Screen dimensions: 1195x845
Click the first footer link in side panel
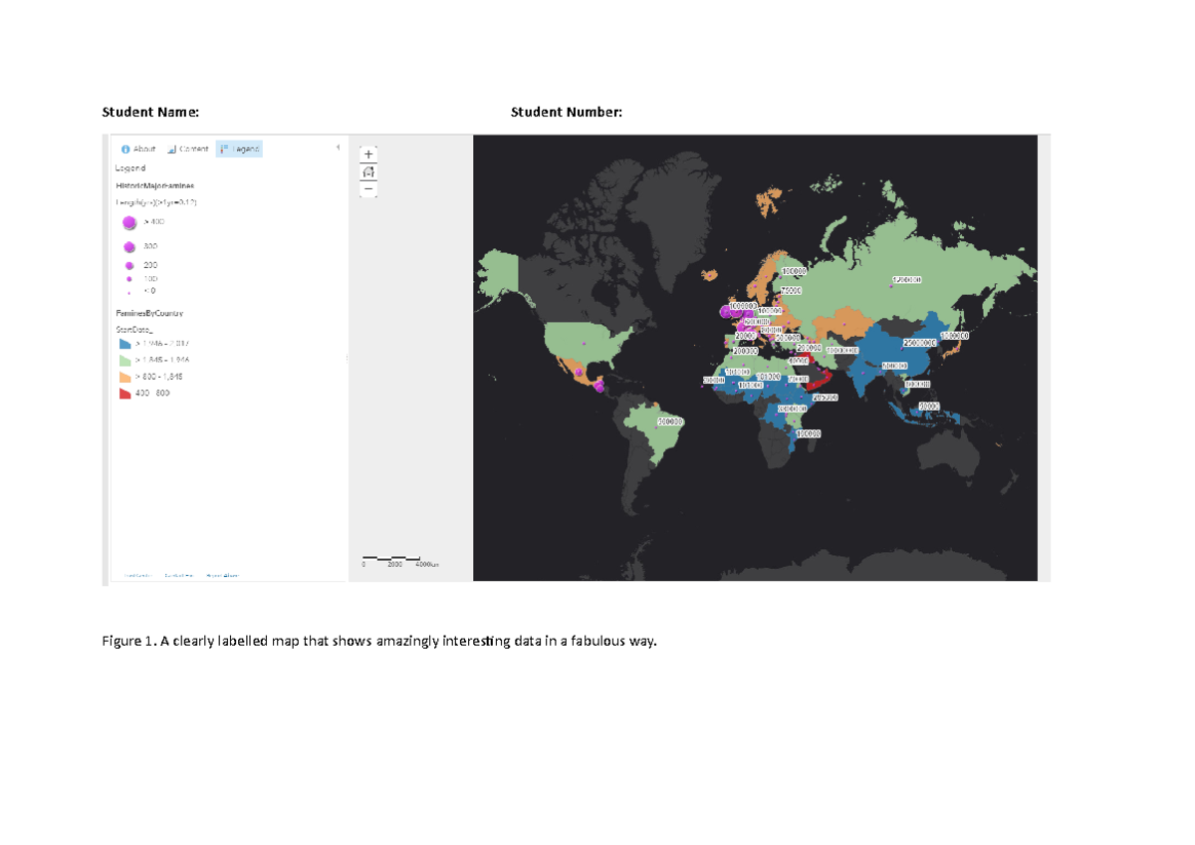[136, 575]
